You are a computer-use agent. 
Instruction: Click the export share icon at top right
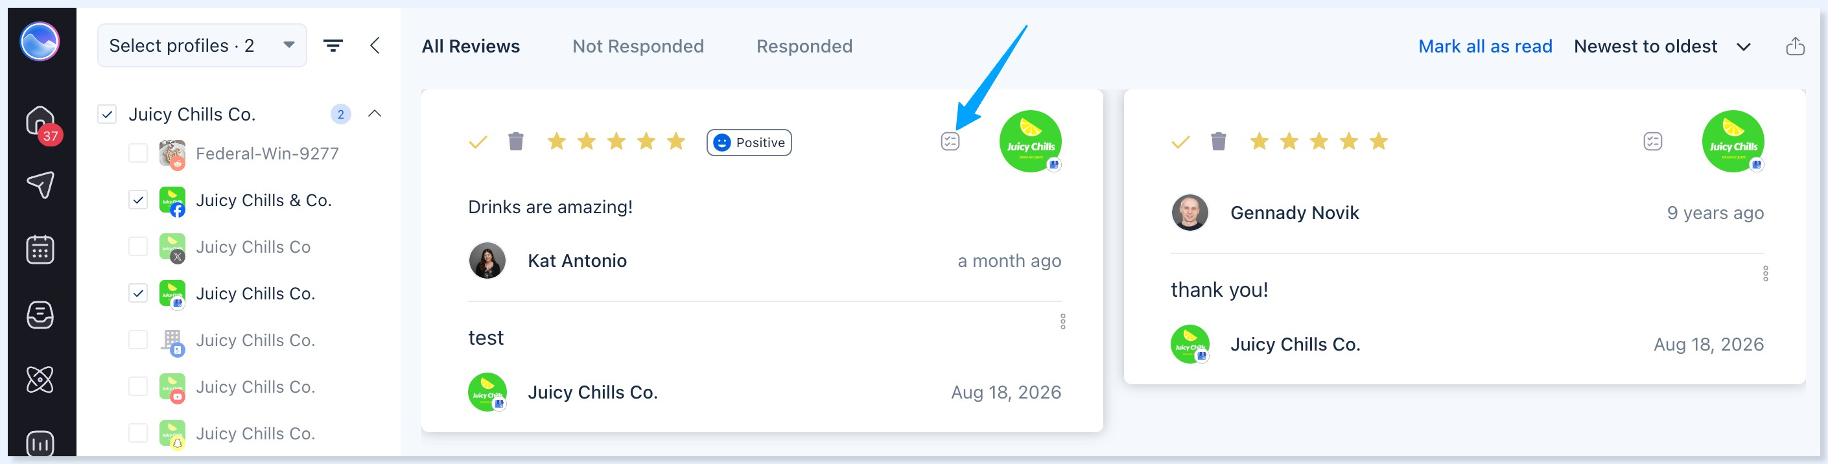click(1795, 46)
